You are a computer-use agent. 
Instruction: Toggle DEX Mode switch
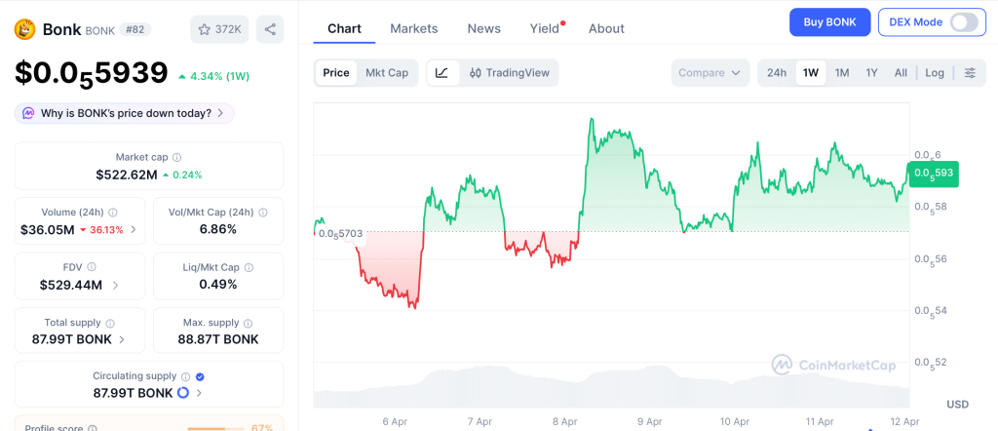pyautogui.click(x=963, y=22)
